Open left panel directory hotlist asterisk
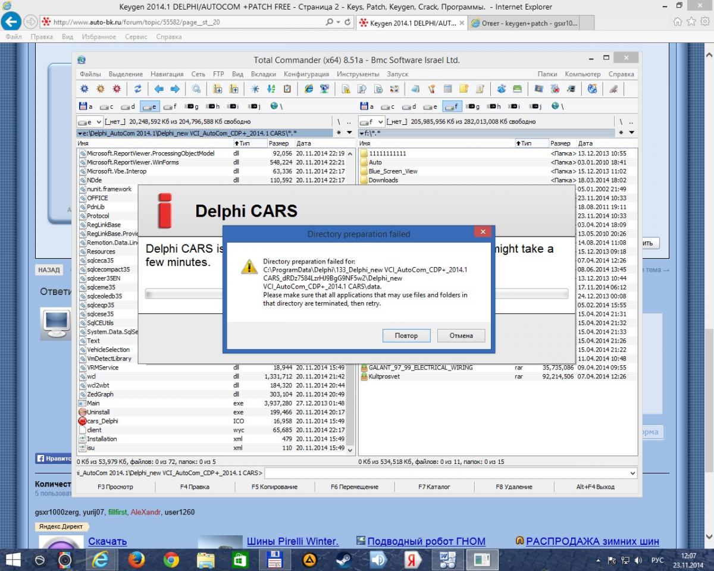714x571 pixels. coord(339,133)
